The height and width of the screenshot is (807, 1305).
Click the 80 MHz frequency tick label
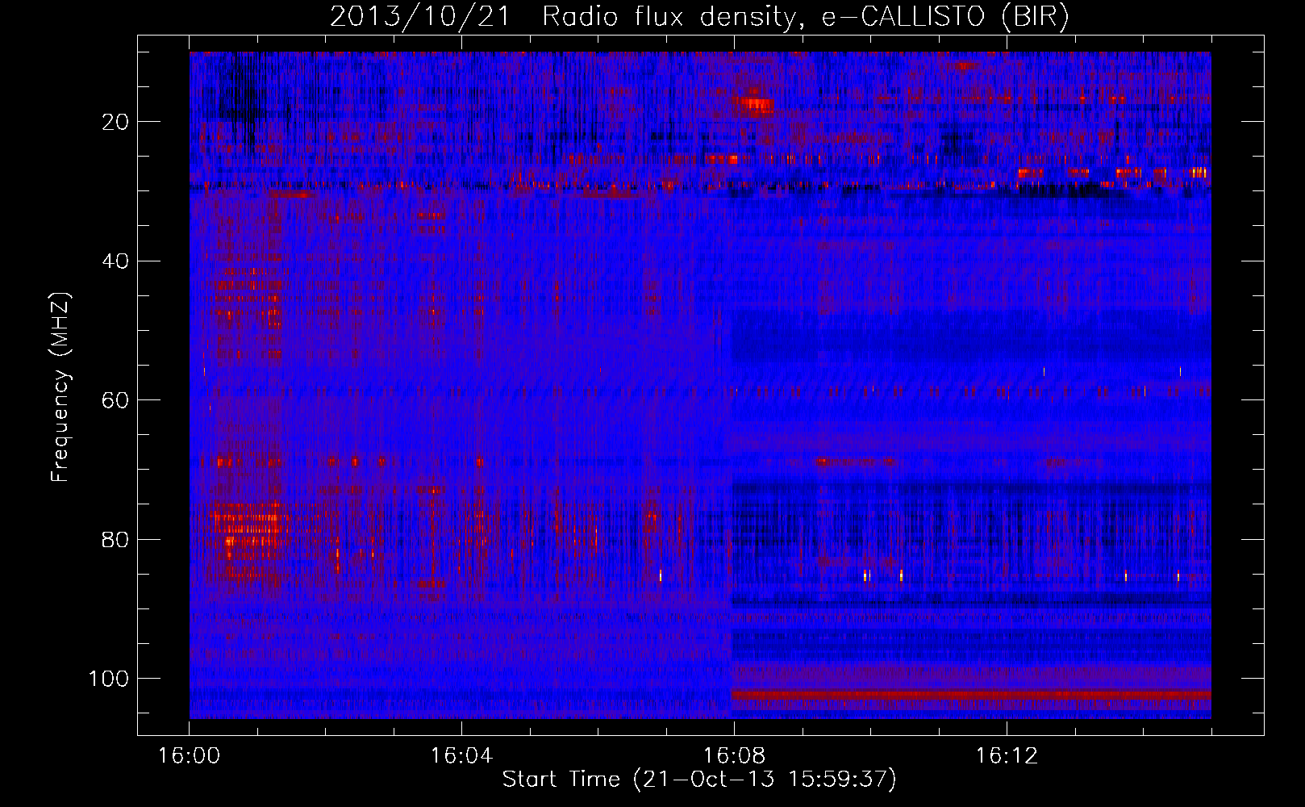[x=115, y=539]
